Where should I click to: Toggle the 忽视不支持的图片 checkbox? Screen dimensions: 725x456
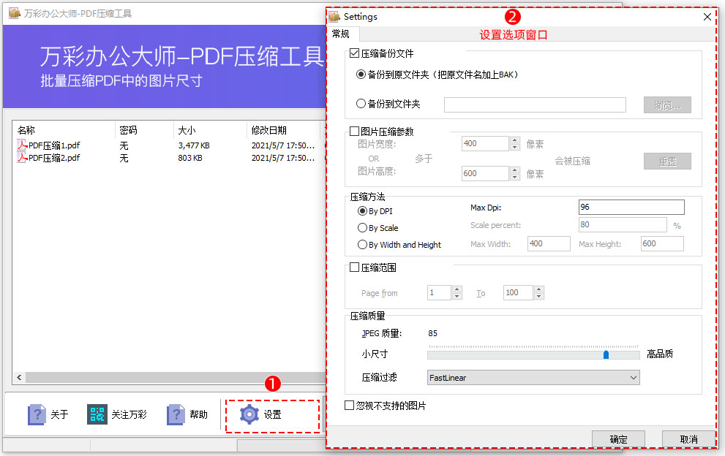(x=350, y=406)
